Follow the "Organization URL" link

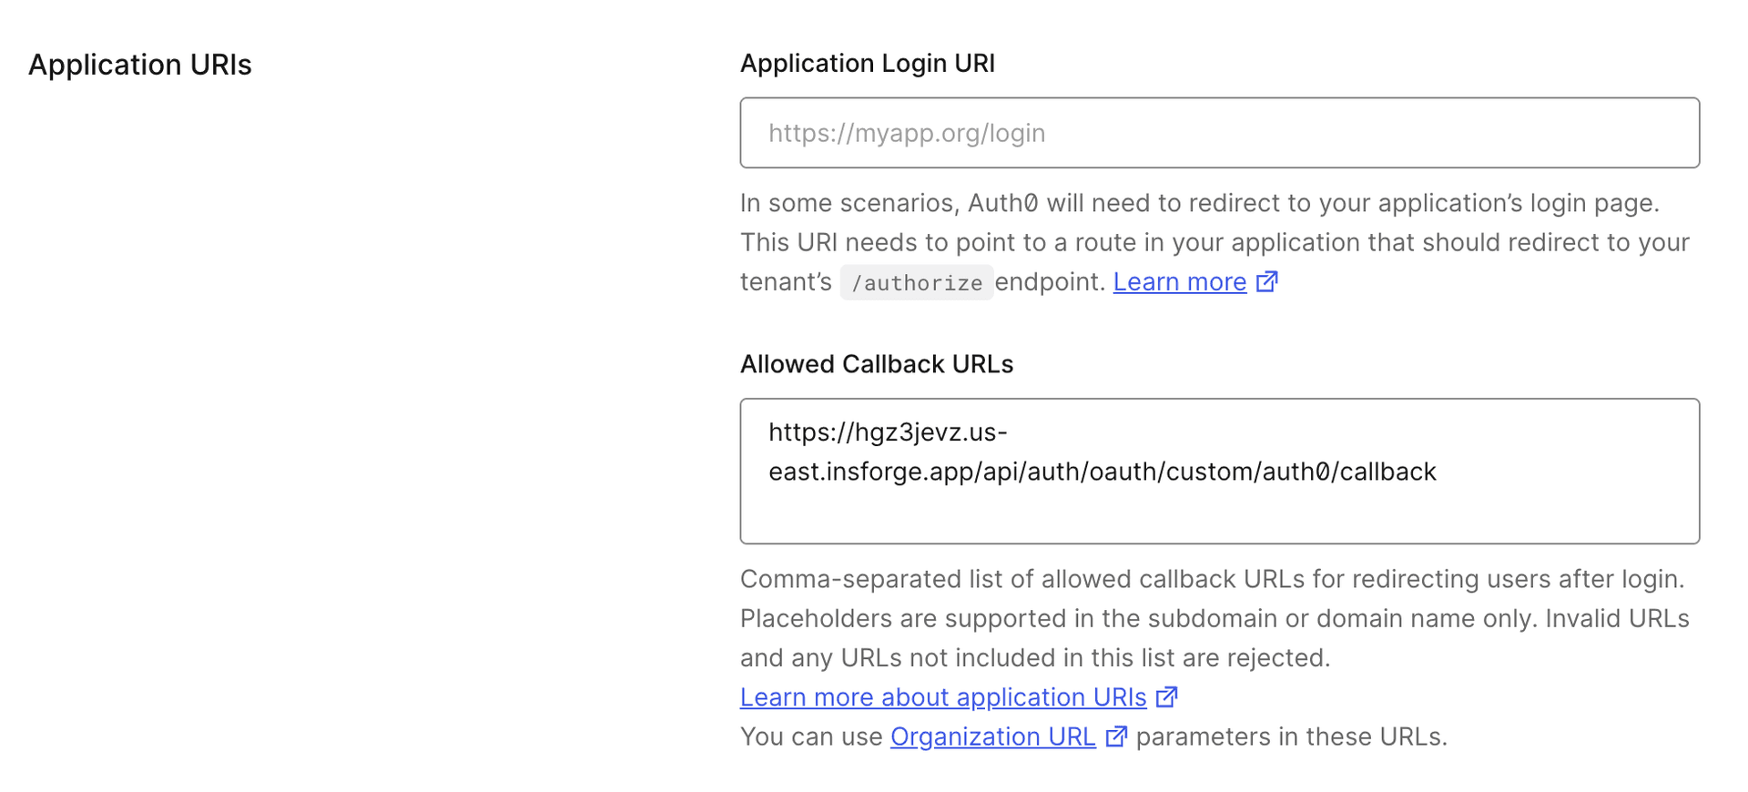coord(992,736)
